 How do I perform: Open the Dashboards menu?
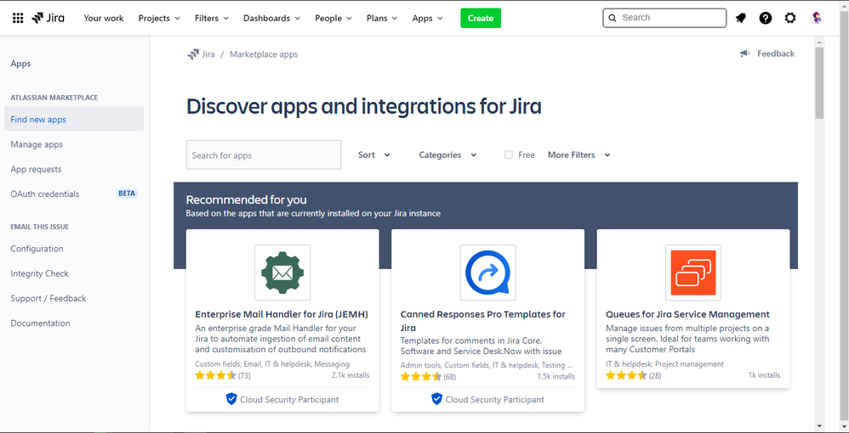coord(271,18)
